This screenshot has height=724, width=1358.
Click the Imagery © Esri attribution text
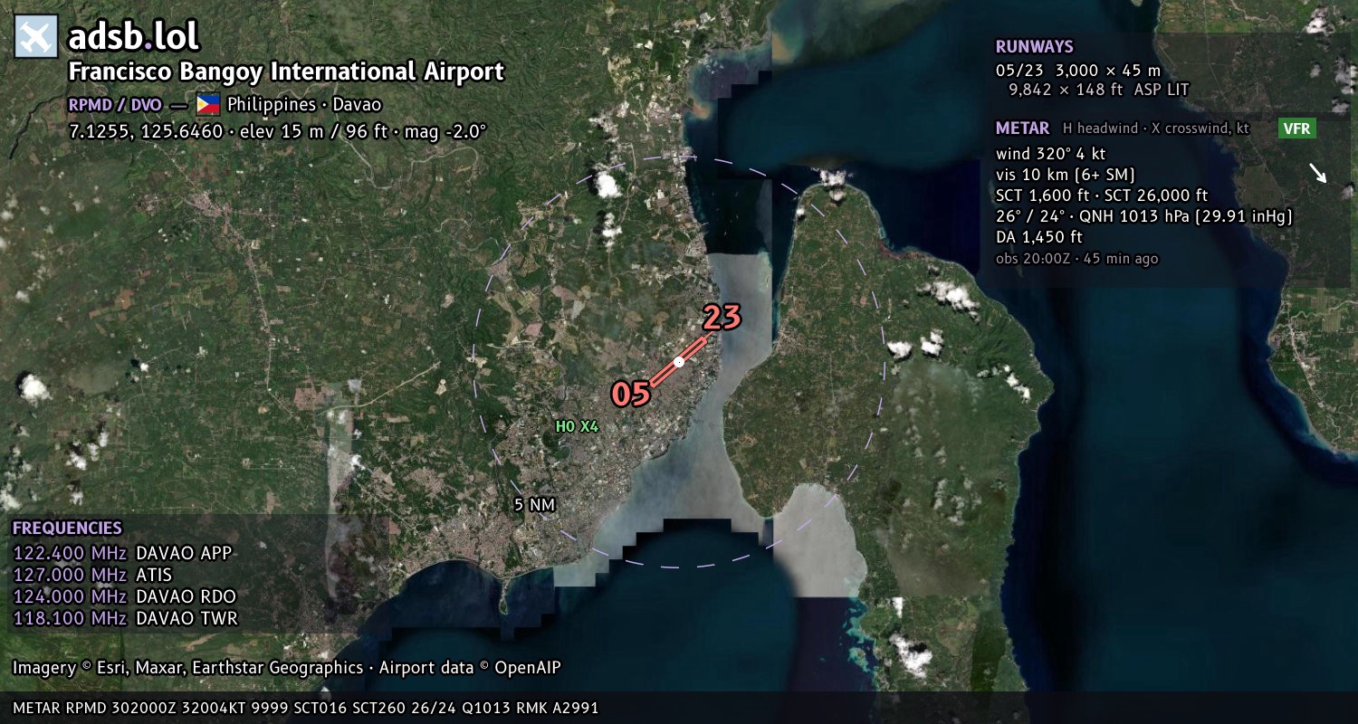(286, 668)
